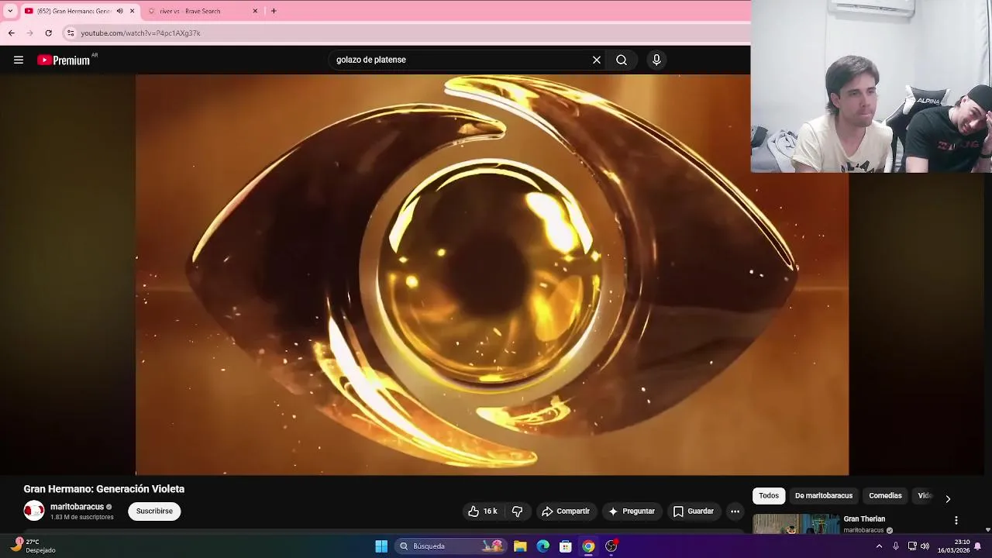Open maritobaracus channel avatar
Screen dimensions: 992x558
click(34, 511)
